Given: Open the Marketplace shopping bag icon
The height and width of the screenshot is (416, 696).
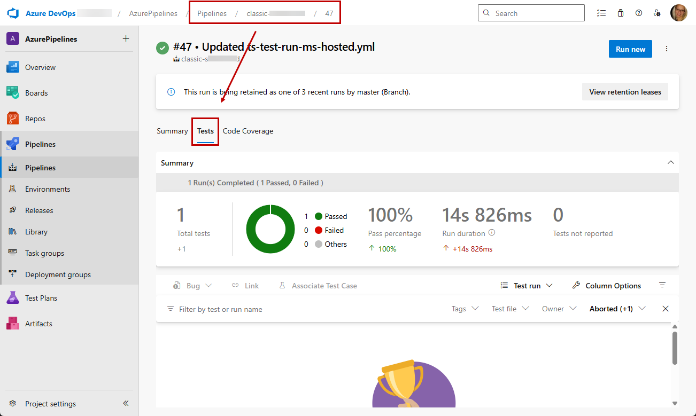Looking at the screenshot, I should point(620,13).
